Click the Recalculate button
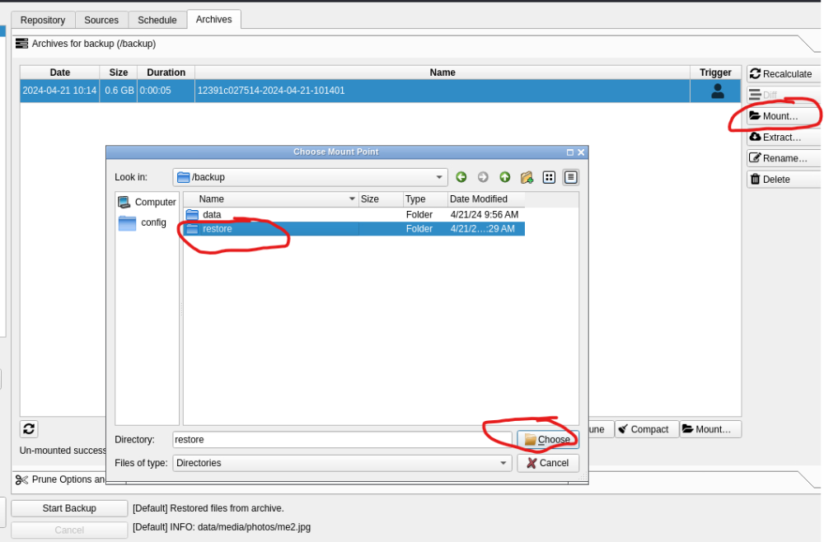The image size is (824, 542). click(x=783, y=74)
